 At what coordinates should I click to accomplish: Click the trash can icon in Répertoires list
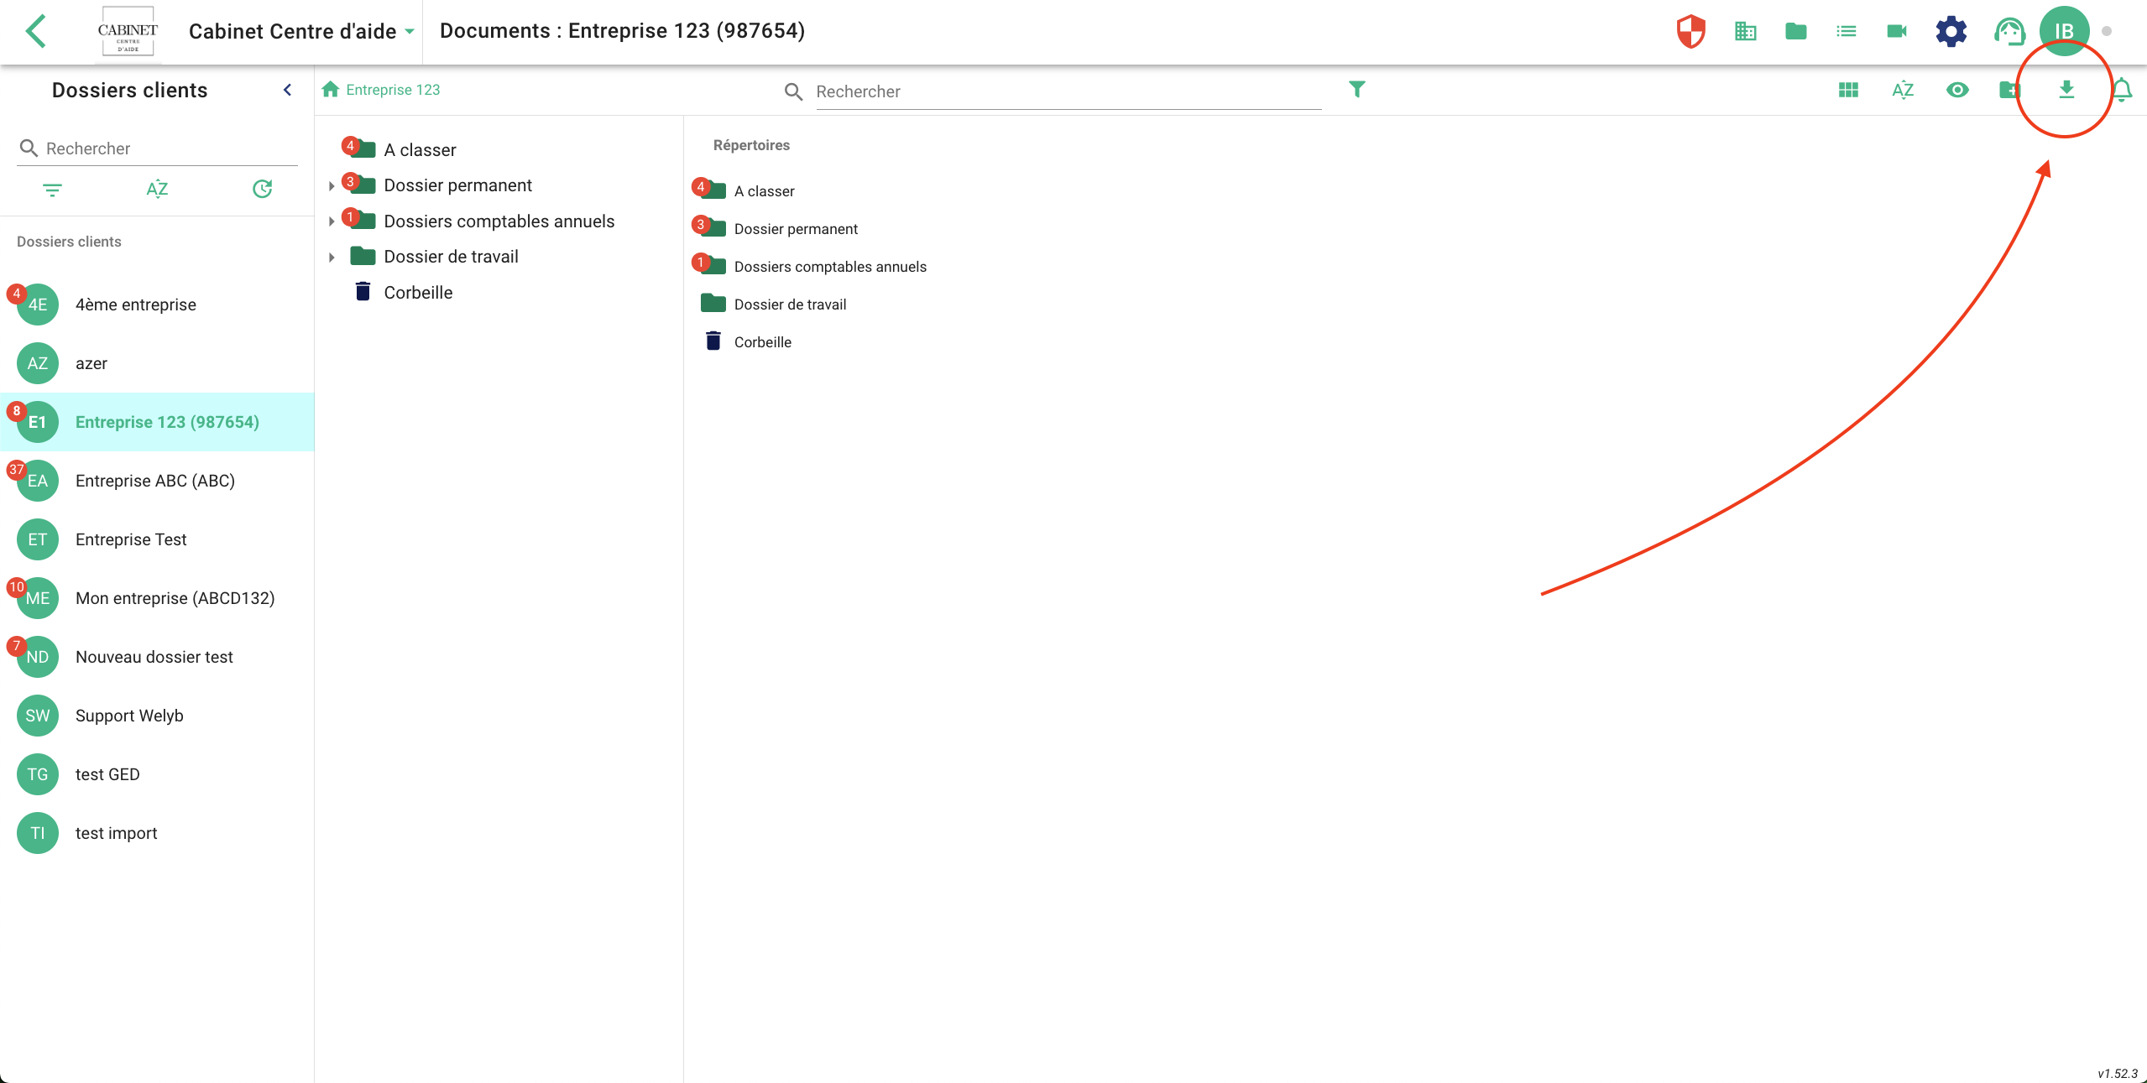coord(713,341)
